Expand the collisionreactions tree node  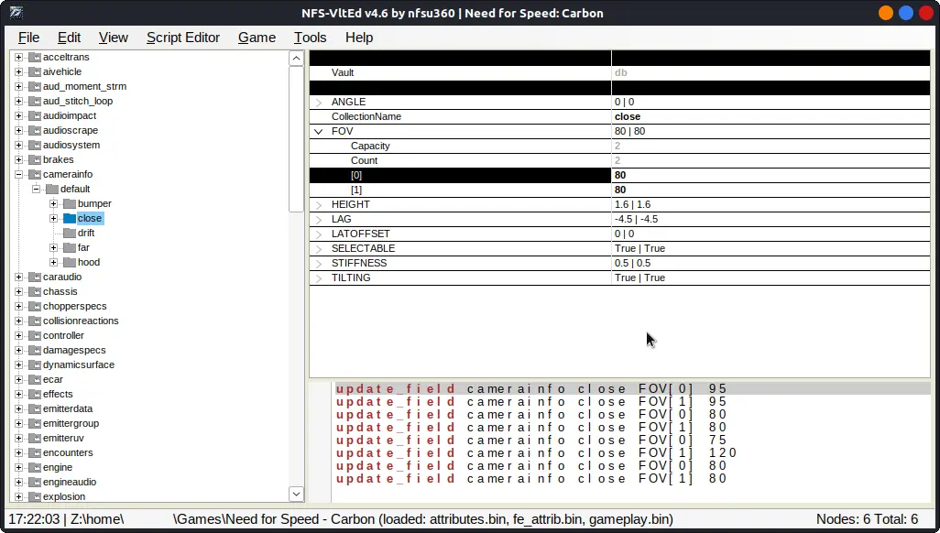pyautogui.click(x=18, y=321)
